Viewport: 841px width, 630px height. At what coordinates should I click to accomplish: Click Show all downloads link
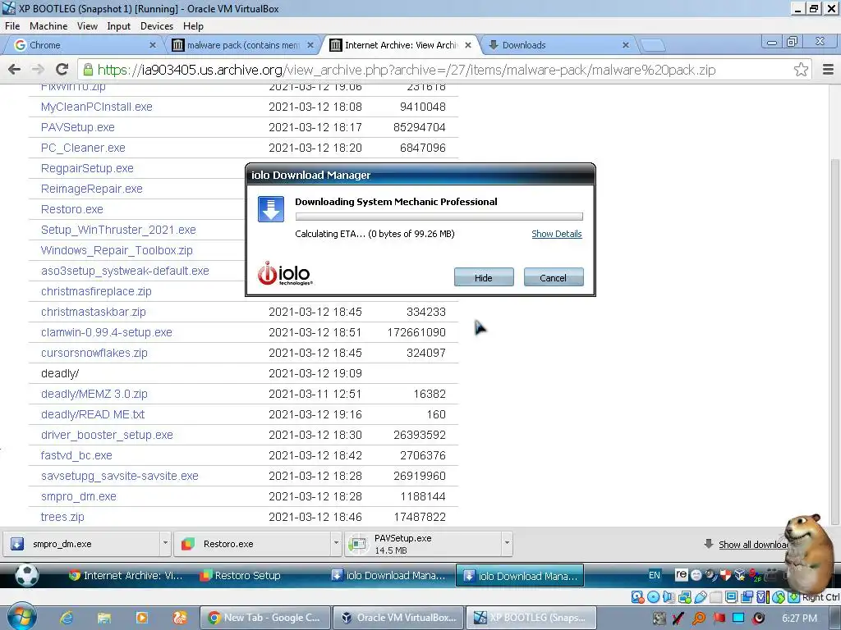[x=752, y=545]
